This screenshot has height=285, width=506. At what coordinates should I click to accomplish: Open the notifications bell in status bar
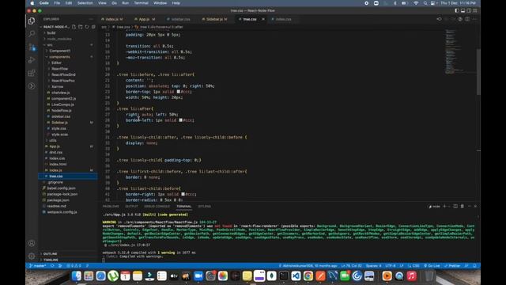(x=474, y=266)
